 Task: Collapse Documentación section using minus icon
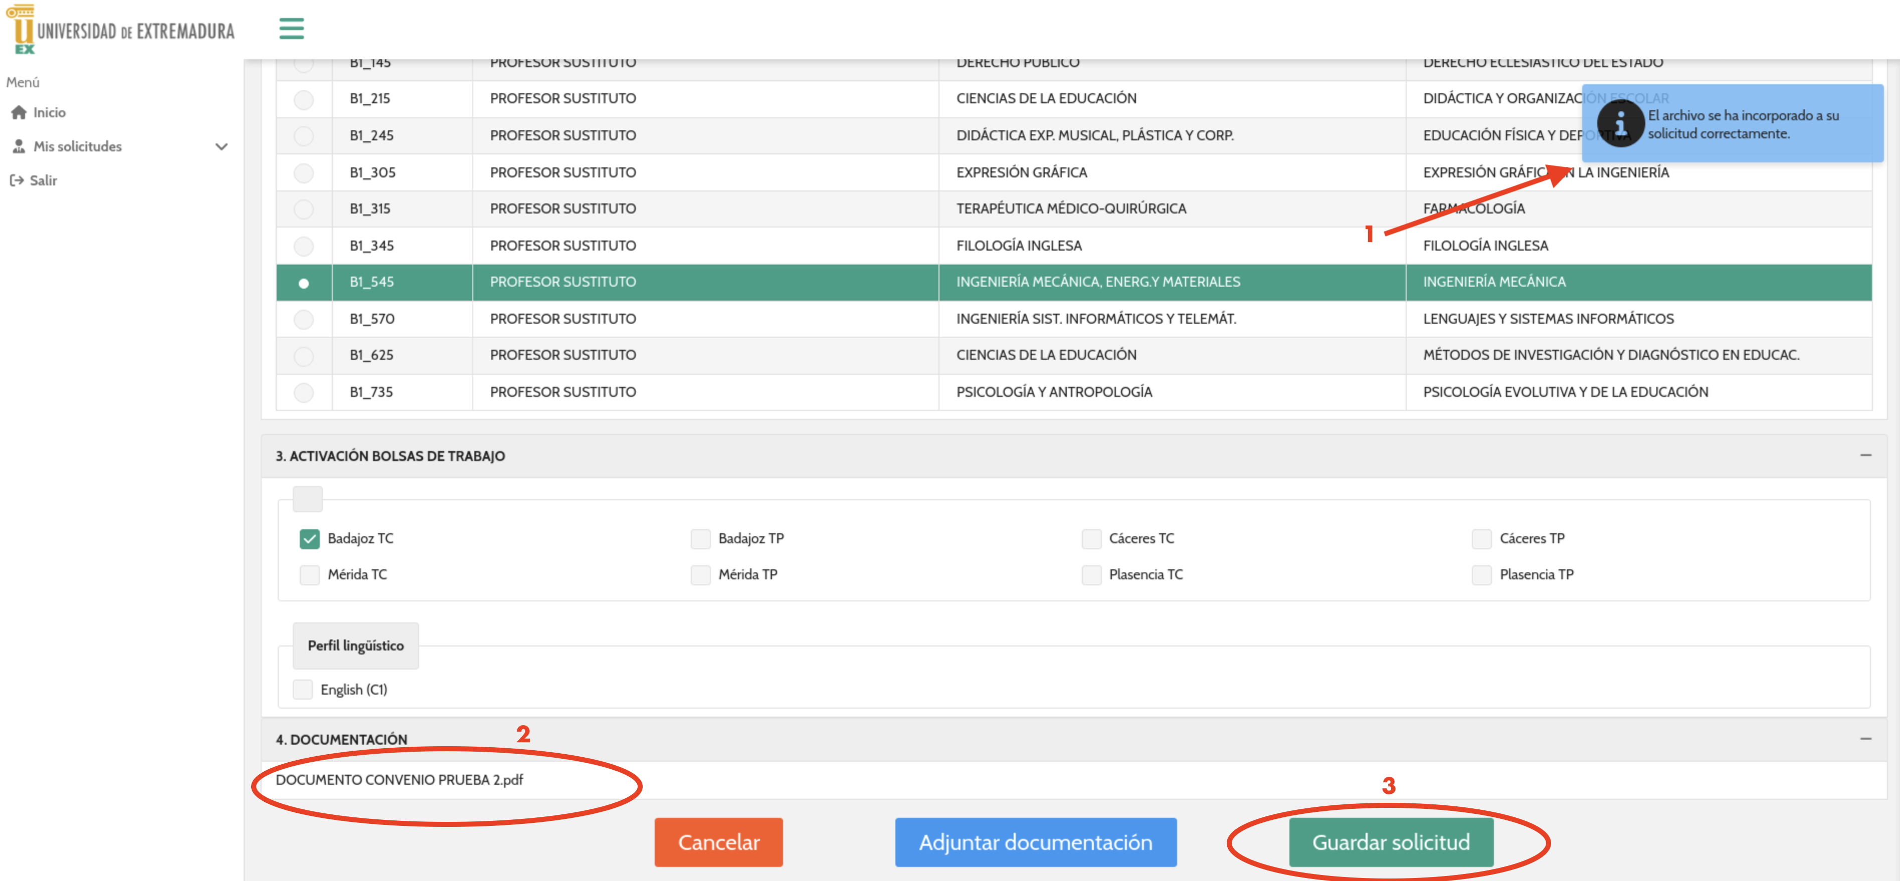pos(1865,739)
